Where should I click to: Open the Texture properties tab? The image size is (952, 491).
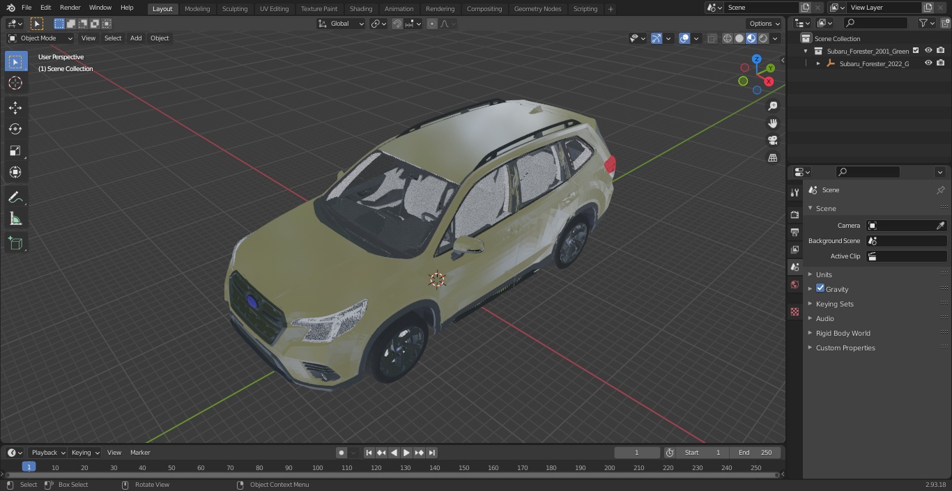[x=794, y=312]
